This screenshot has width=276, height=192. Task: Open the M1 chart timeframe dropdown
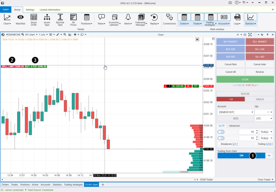pos(31,34)
